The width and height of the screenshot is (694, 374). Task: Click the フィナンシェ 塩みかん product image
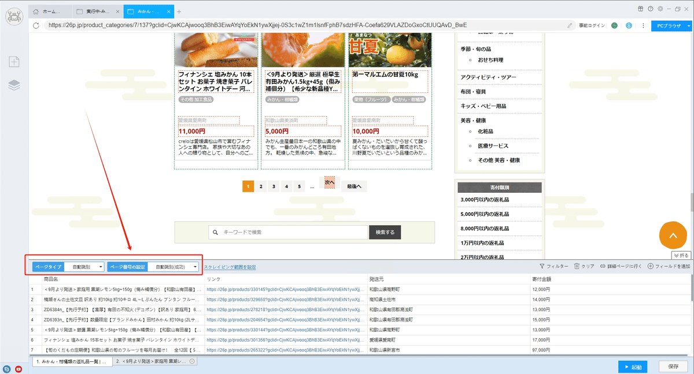216,50
